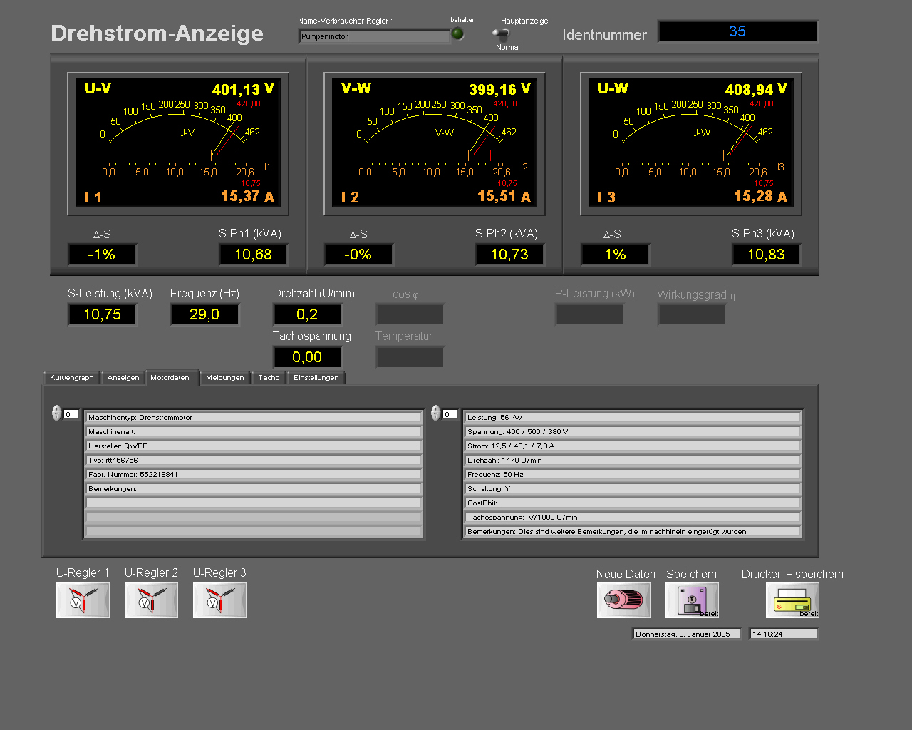Click the greyed Wirkungsgrad field
Screen dimensions: 912x730
692,314
